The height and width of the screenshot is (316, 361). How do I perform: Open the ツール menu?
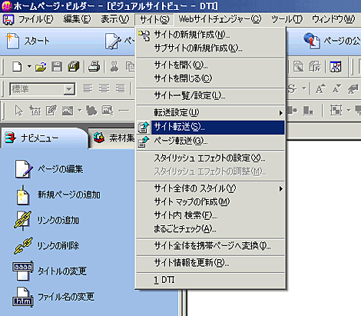pos(287,19)
